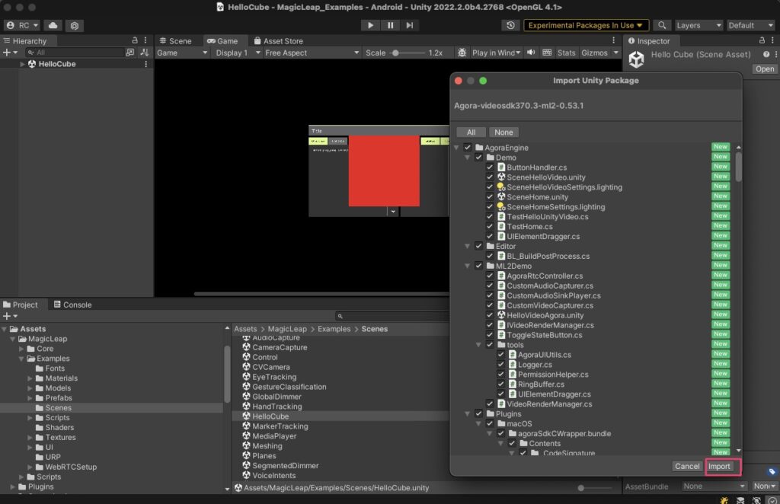Switch to the Game tab
Image resolution: width=780 pixels, height=504 pixels.
point(222,41)
